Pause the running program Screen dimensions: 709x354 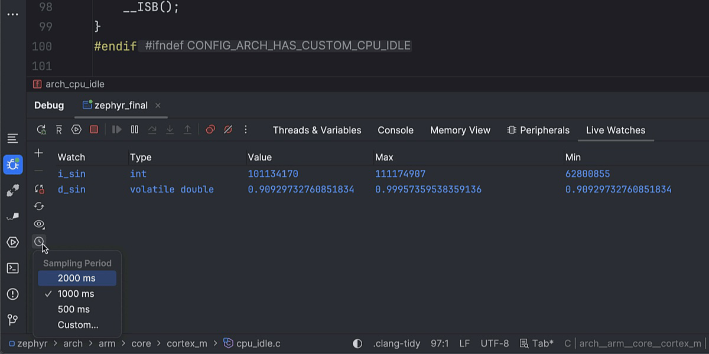tap(135, 130)
